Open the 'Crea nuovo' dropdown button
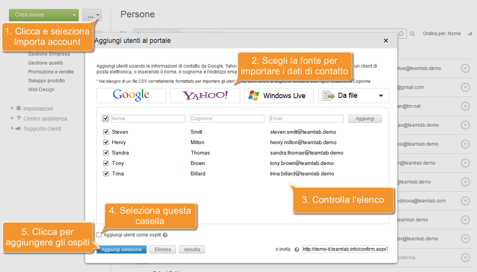This screenshot has height=272, width=477. 44,15
